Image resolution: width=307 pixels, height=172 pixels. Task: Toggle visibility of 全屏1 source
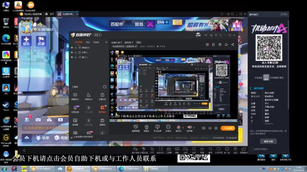[x=72, y=52]
